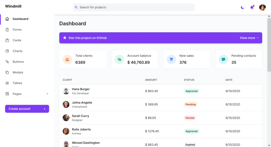Screen dimensions: 271x147
Task: Click Approved badge for Rulia Joberts
Action: pos(191,131)
